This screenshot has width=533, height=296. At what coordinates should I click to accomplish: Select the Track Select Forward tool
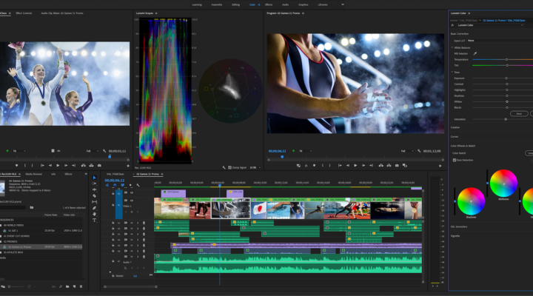click(95, 184)
